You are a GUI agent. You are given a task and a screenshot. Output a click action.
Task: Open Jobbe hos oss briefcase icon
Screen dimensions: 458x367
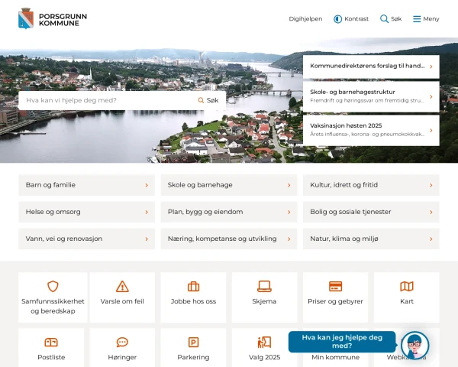click(193, 287)
